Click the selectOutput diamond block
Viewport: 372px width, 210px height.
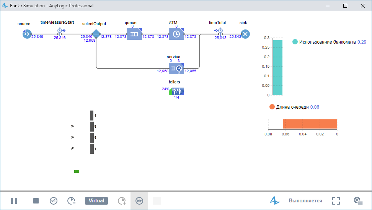[x=96, y=34]
